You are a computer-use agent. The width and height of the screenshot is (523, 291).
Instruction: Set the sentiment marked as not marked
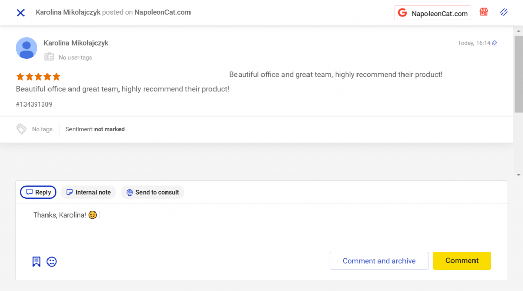[x=109, y=129]
